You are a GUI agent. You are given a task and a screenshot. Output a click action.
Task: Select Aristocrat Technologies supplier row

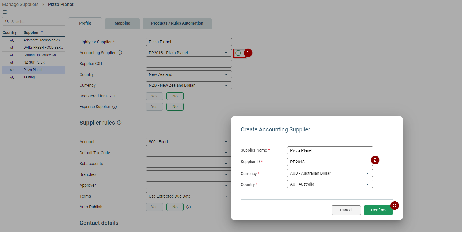coord(34,40)
